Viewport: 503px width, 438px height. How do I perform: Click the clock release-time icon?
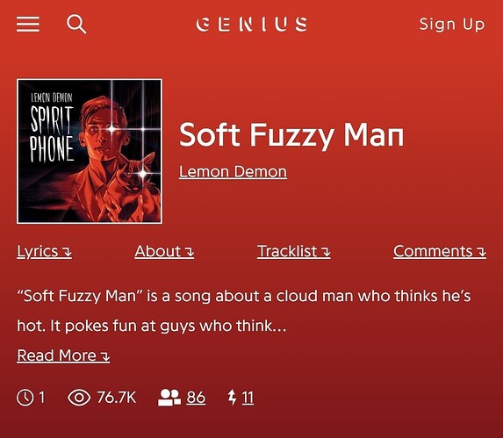tap(25, 398)
